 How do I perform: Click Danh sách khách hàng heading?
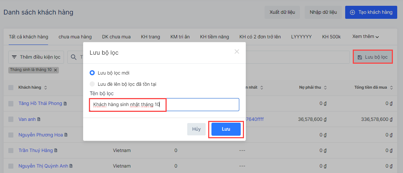click(x=38, y=12)
